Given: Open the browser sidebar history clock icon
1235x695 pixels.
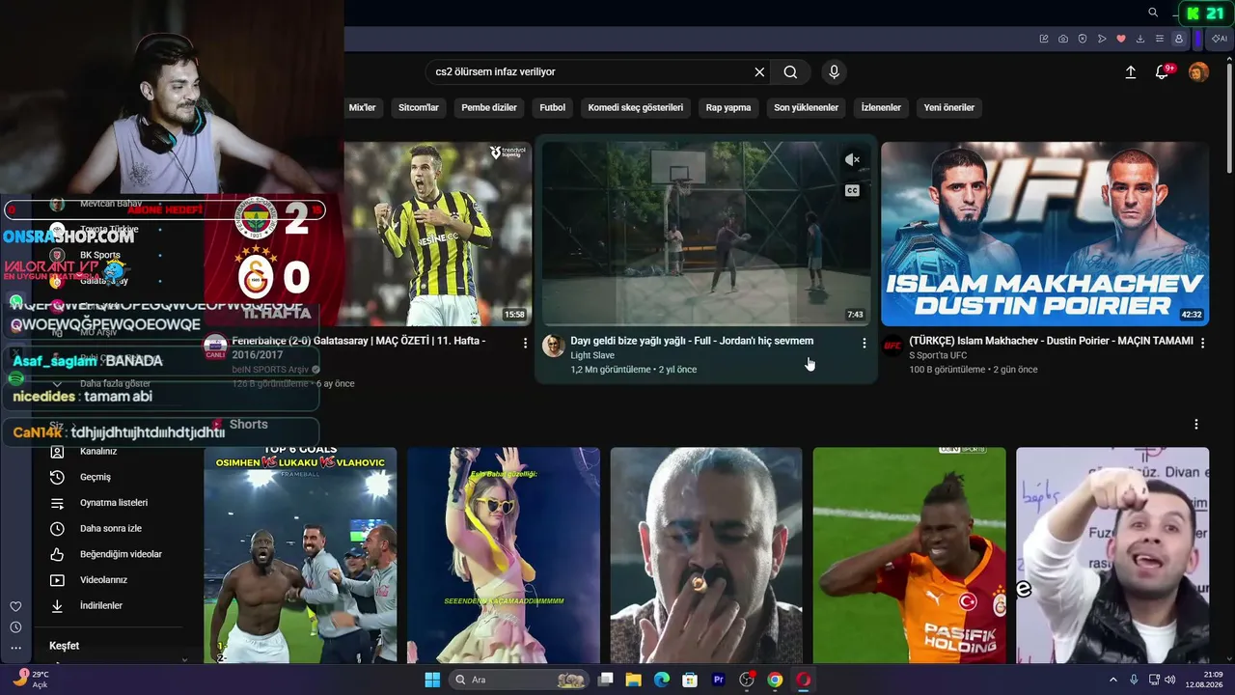Looking at the screenshot, I should coord(15,627).
